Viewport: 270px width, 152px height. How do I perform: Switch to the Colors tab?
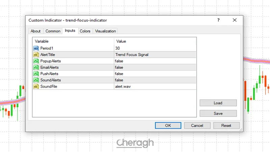85,31
